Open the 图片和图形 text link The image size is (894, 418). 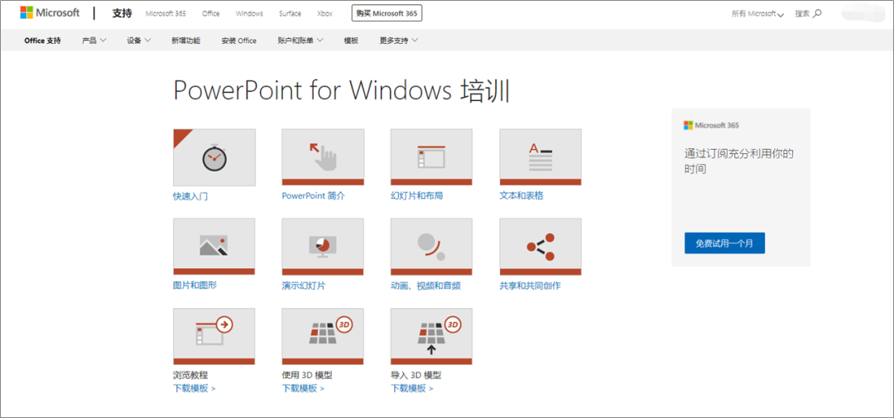(195, 285)
